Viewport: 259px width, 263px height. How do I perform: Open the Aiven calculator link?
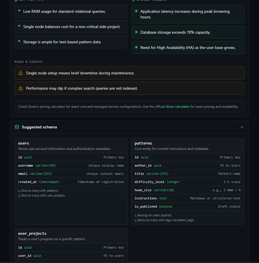tap(177, 107)
